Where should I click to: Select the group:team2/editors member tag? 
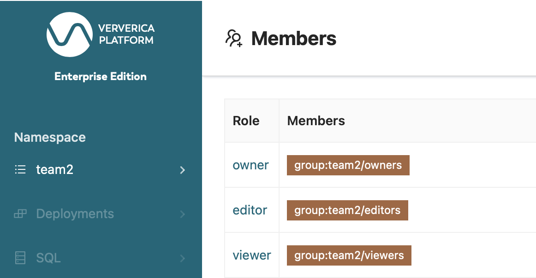(x=347, y=210)
